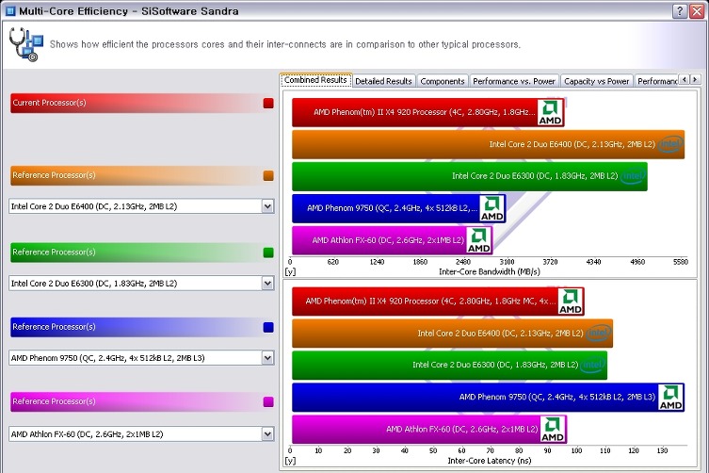This screenshot has height=473, width=709.
Task: Open the Intel Core 2 Duo E6300 dropdown
Action: pos(267,284)
